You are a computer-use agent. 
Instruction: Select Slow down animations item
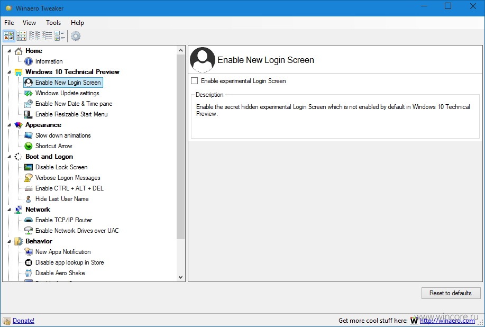pos(63,135)
